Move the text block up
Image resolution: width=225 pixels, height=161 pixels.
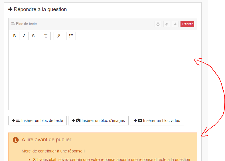pos(167,24)
